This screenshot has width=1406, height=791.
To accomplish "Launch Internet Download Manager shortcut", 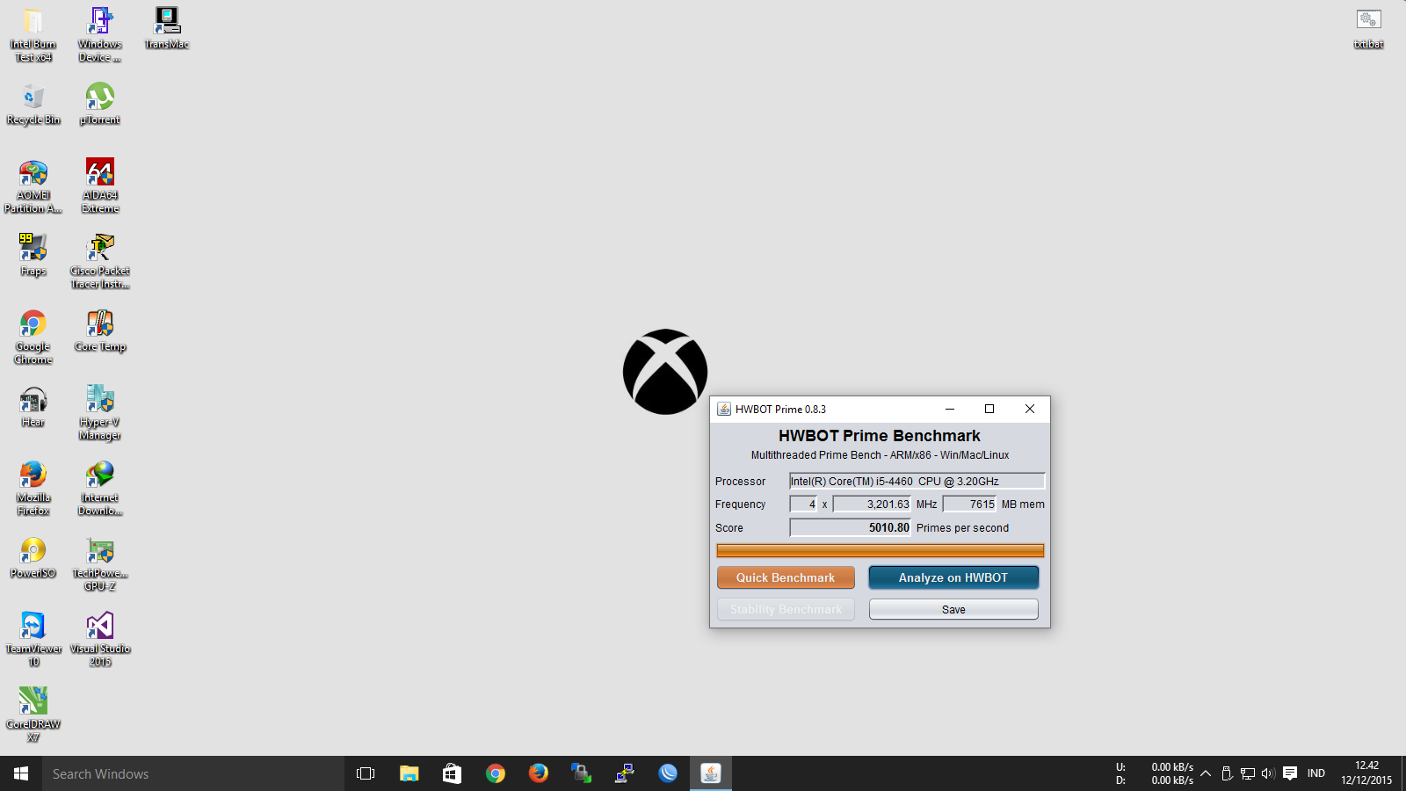I will point(100,489).
